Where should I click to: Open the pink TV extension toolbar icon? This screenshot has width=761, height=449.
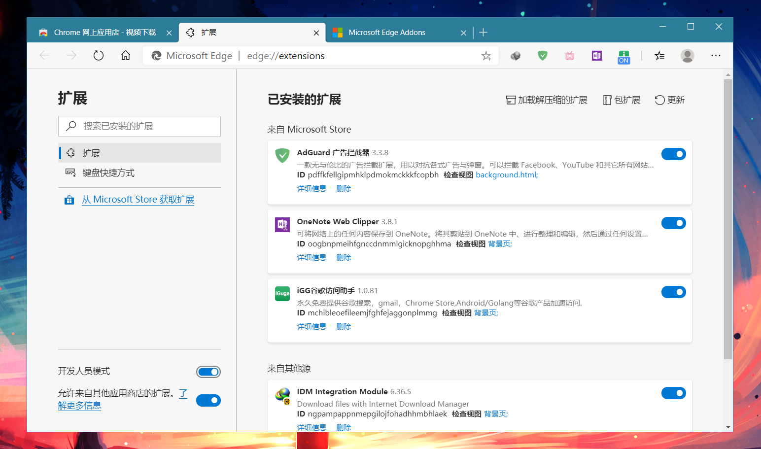point(570,56)
